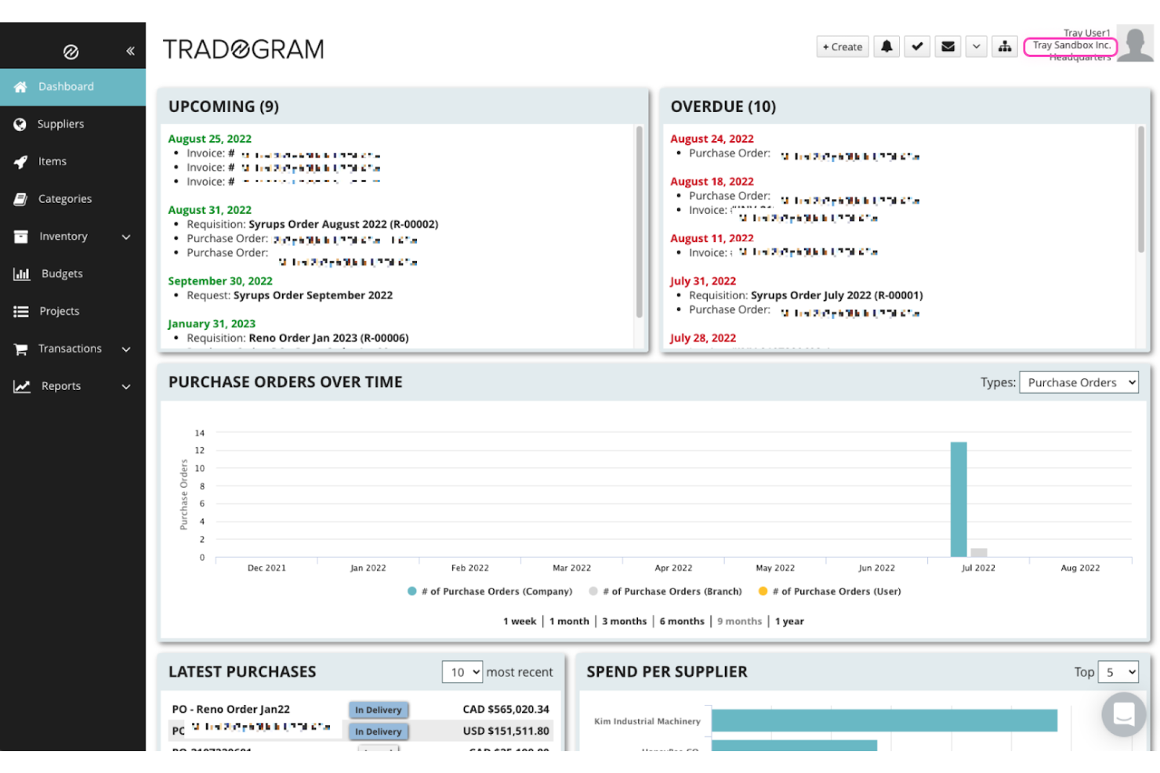
Task: Select Dashboard in sidebar menu
Action: click(66, 87)
